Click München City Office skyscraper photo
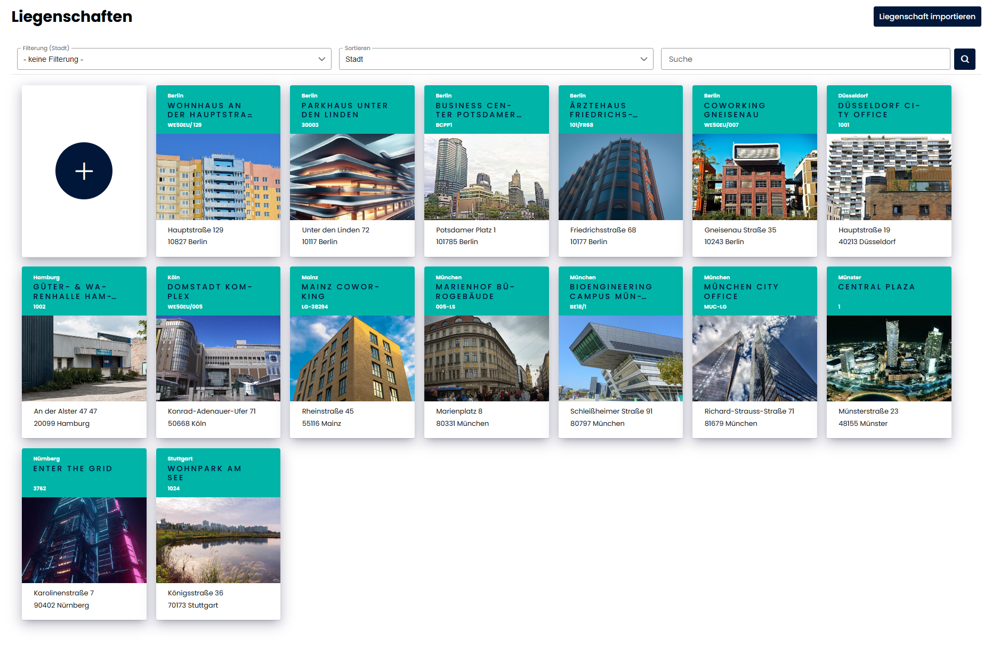This screenshot has height=654, width=1000. pyautogui.click(x=754, y=358)
